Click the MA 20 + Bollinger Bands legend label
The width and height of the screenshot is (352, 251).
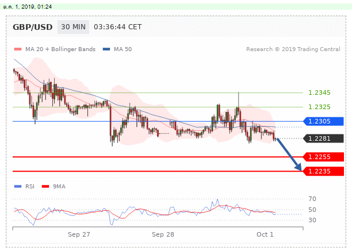60,49
